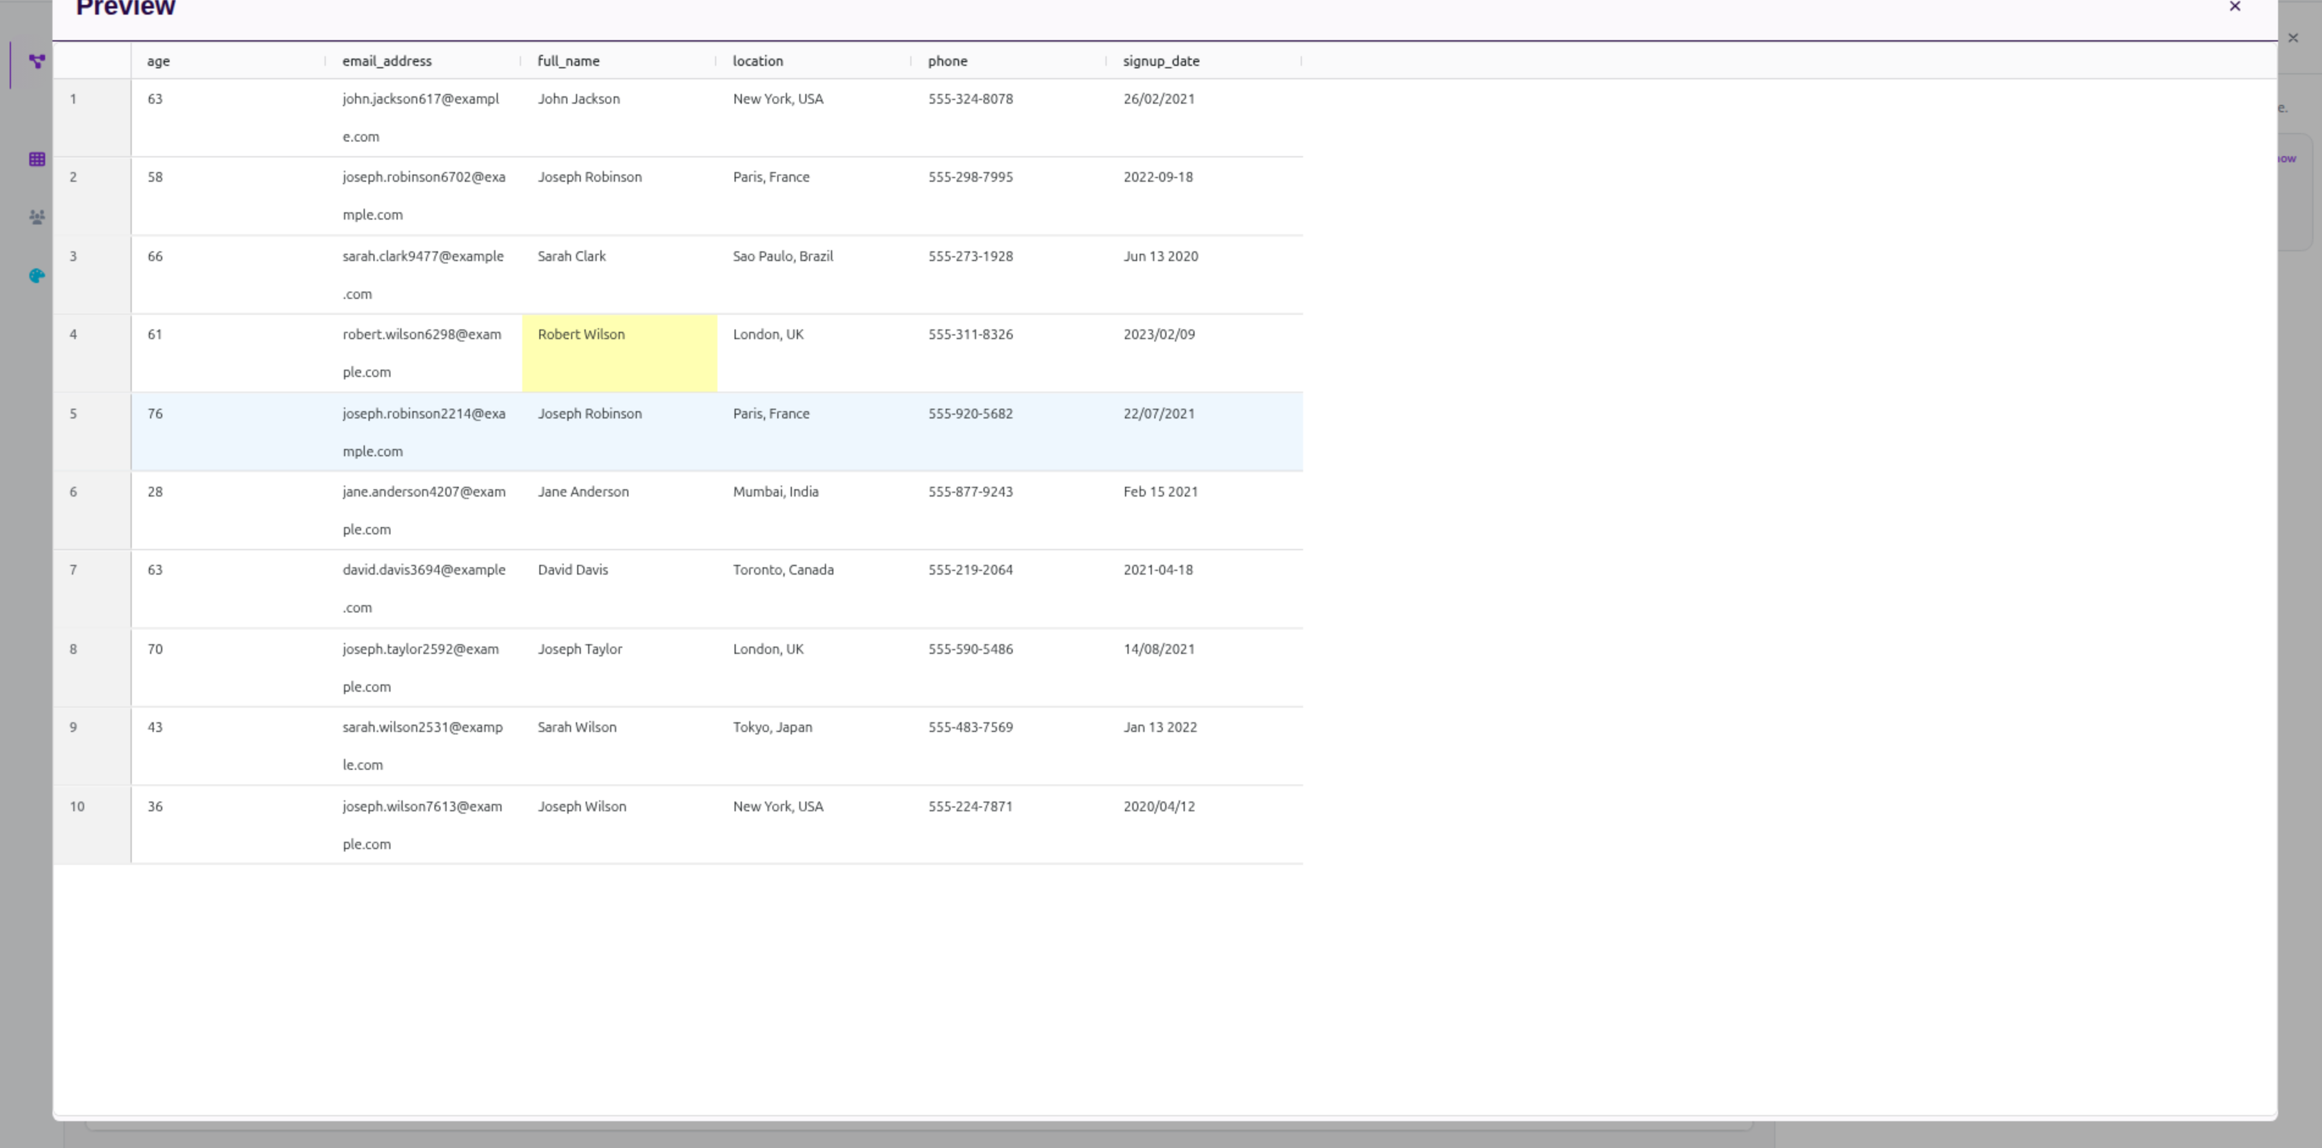Click signup date 26/02/2021

[x=1205, y=118]
